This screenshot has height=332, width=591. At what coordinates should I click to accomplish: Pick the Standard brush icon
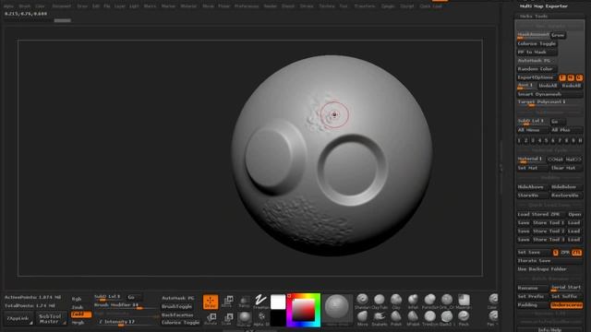pyautogui.click(x=362, y=302)
